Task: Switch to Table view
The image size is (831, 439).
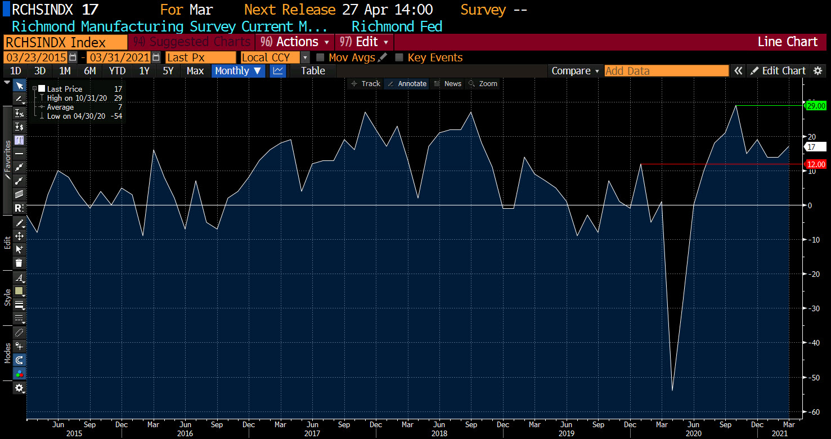Action: [x=313, y=71]
